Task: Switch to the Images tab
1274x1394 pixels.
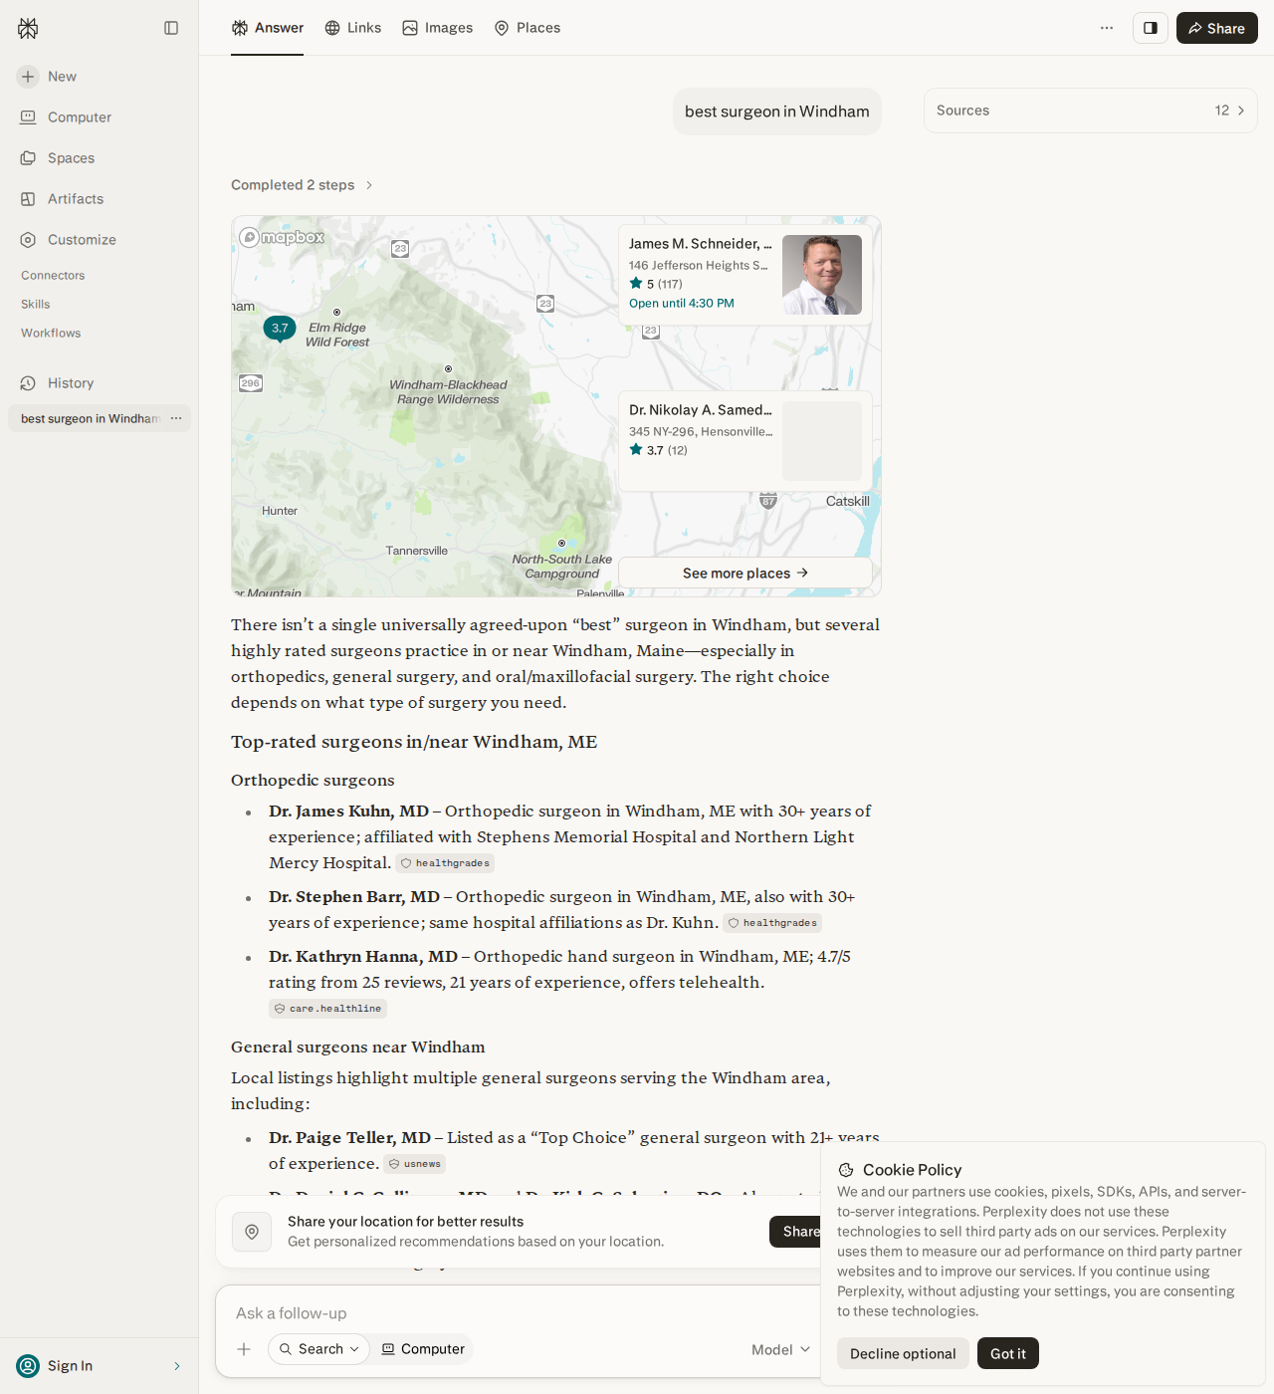Action: point(438,28)
